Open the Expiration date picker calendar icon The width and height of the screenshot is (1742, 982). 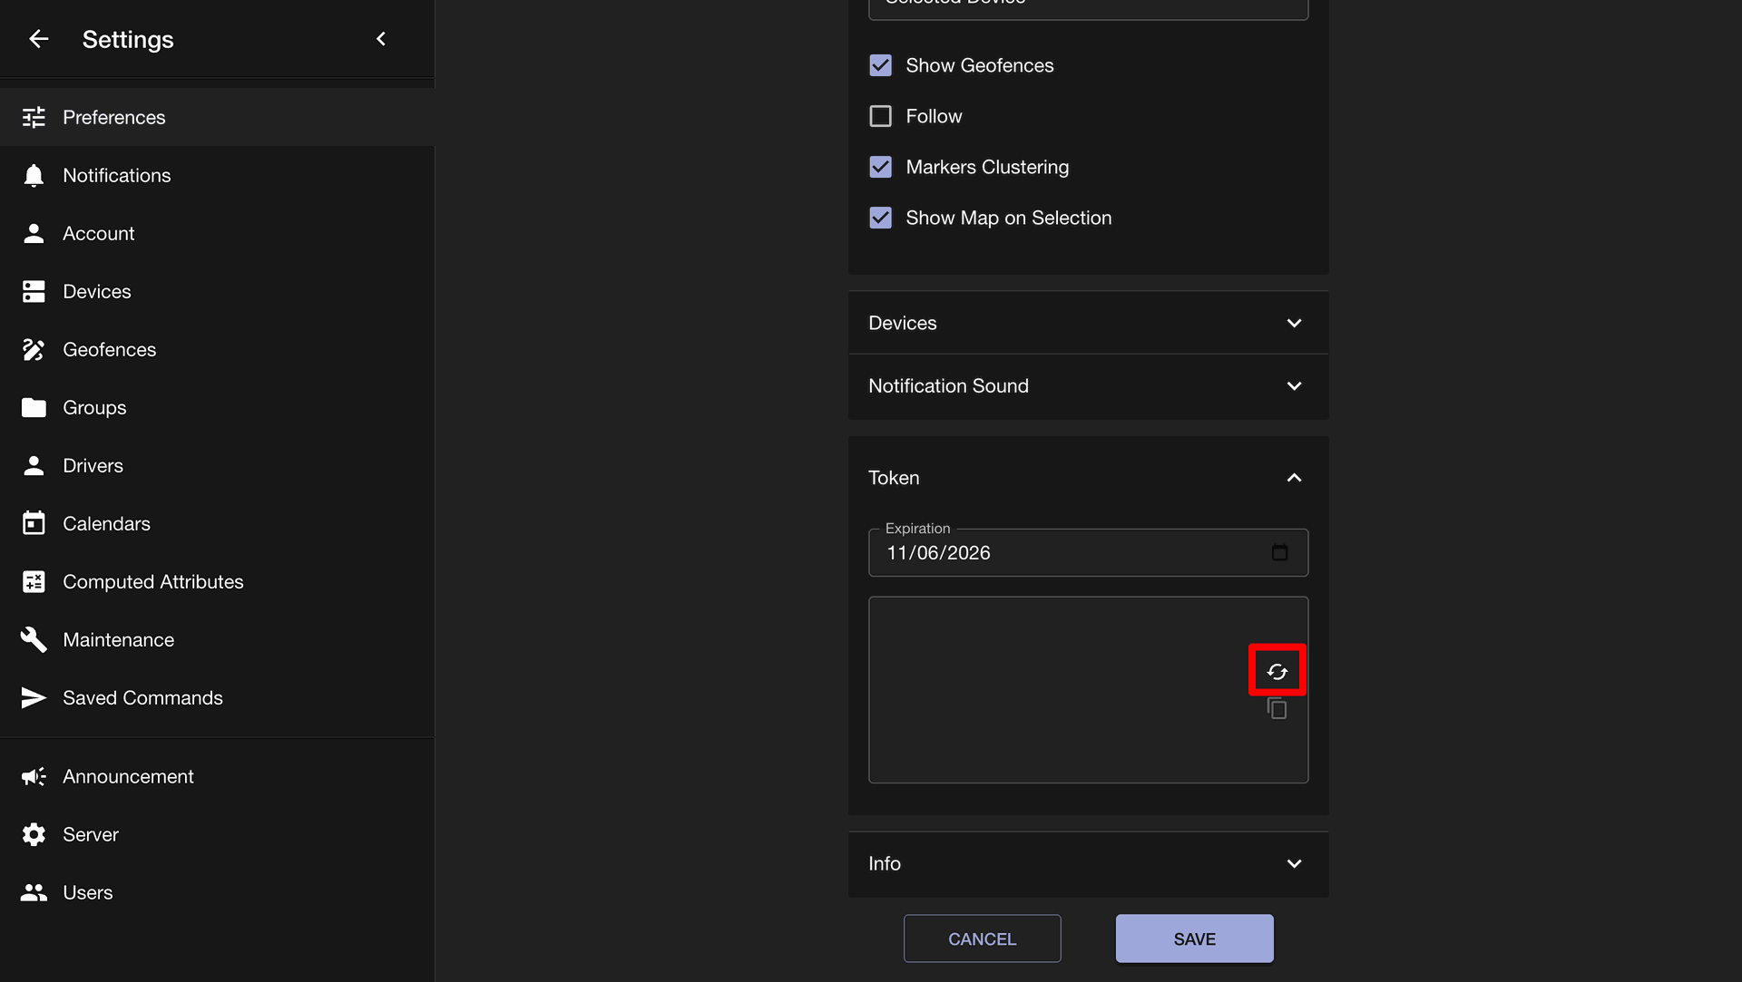pyautogui.click(x=1279, y=552)
